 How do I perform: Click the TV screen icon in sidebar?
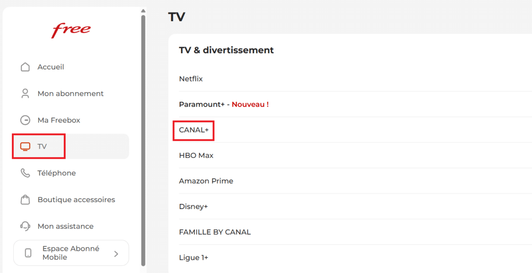pyautogui.click(x=25, y=145)
